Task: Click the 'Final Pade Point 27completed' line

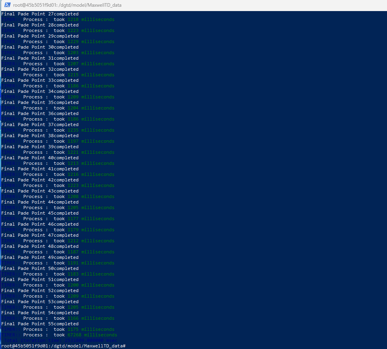Action: (40, 14)
